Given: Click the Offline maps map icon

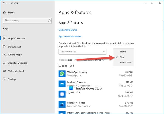Looking at the screenshot, I should pos(4,55).
